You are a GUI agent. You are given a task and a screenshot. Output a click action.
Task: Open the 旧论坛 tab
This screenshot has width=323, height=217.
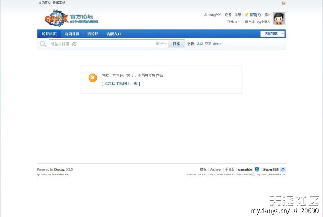(x=93, y=34)
